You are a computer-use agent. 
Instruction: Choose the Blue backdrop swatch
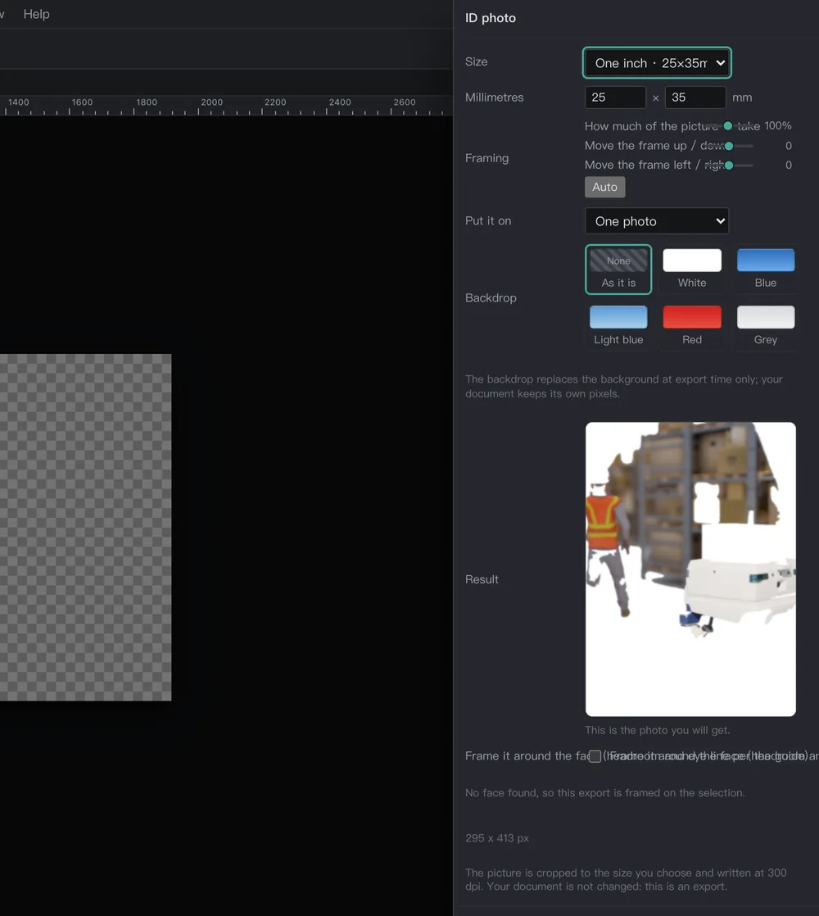tap(765, 270)
